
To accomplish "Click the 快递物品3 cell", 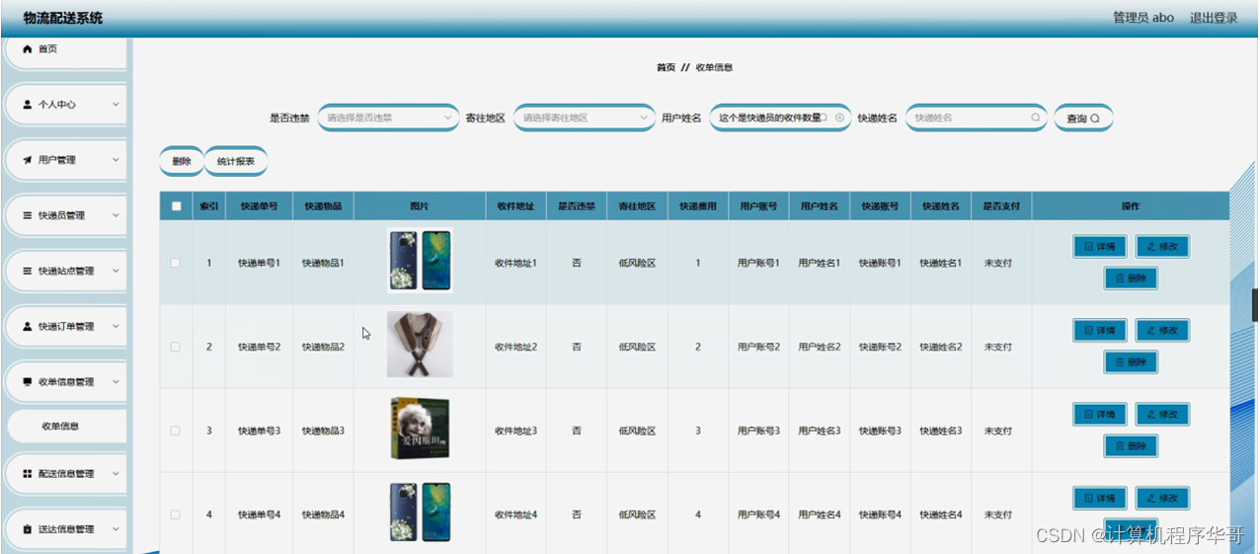I will click(x=323, y=432).
